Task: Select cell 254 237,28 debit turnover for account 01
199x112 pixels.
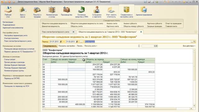Action: (x=94, y=64)
